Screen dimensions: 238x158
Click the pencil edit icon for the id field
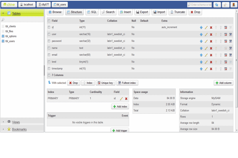(206, 28)
